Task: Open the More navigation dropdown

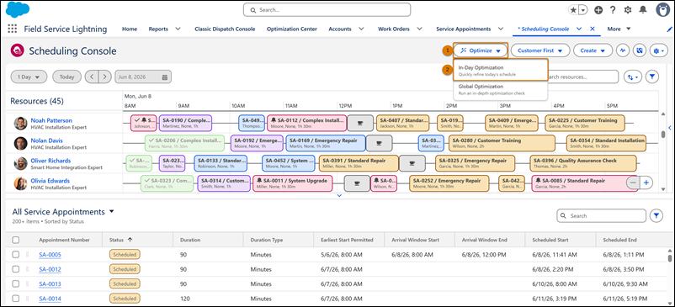Action: (x=619, y=29)
